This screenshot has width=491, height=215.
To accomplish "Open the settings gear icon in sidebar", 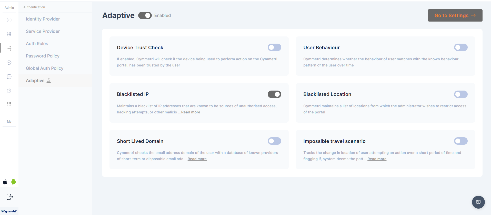I will coord(9,63).
